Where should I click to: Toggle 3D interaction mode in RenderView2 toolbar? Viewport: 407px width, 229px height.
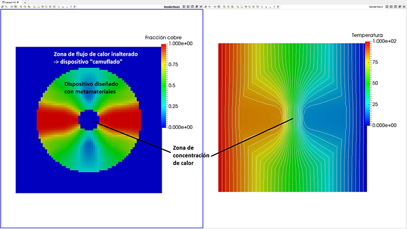(215, 7)
